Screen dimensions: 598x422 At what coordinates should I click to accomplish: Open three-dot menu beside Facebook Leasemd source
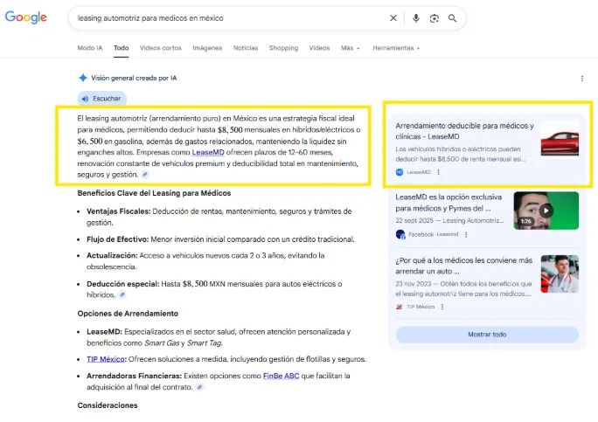466,234
